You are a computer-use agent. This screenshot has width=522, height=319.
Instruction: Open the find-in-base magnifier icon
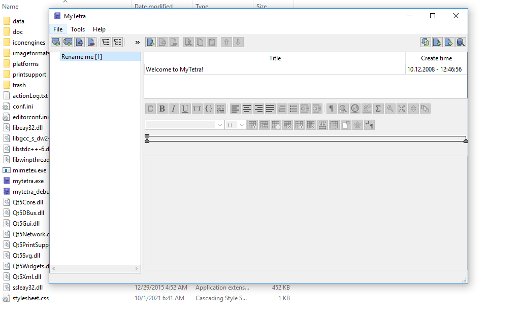click(461, 42)
